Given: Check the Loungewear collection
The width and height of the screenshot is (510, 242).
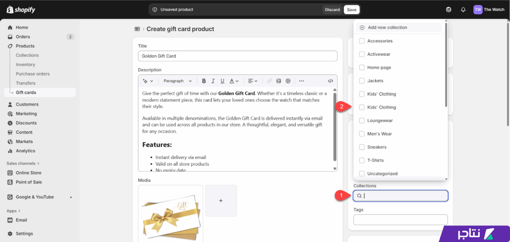Looking at the screenshot, I should point(362,121).
